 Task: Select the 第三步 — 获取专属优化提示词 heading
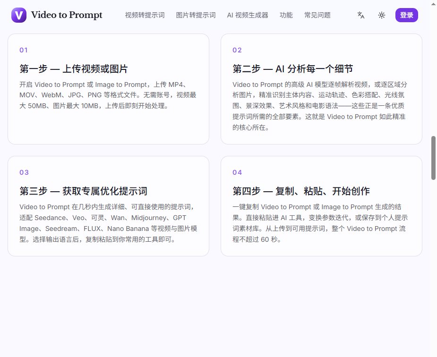pyautogui.click(x=83, y=191)
